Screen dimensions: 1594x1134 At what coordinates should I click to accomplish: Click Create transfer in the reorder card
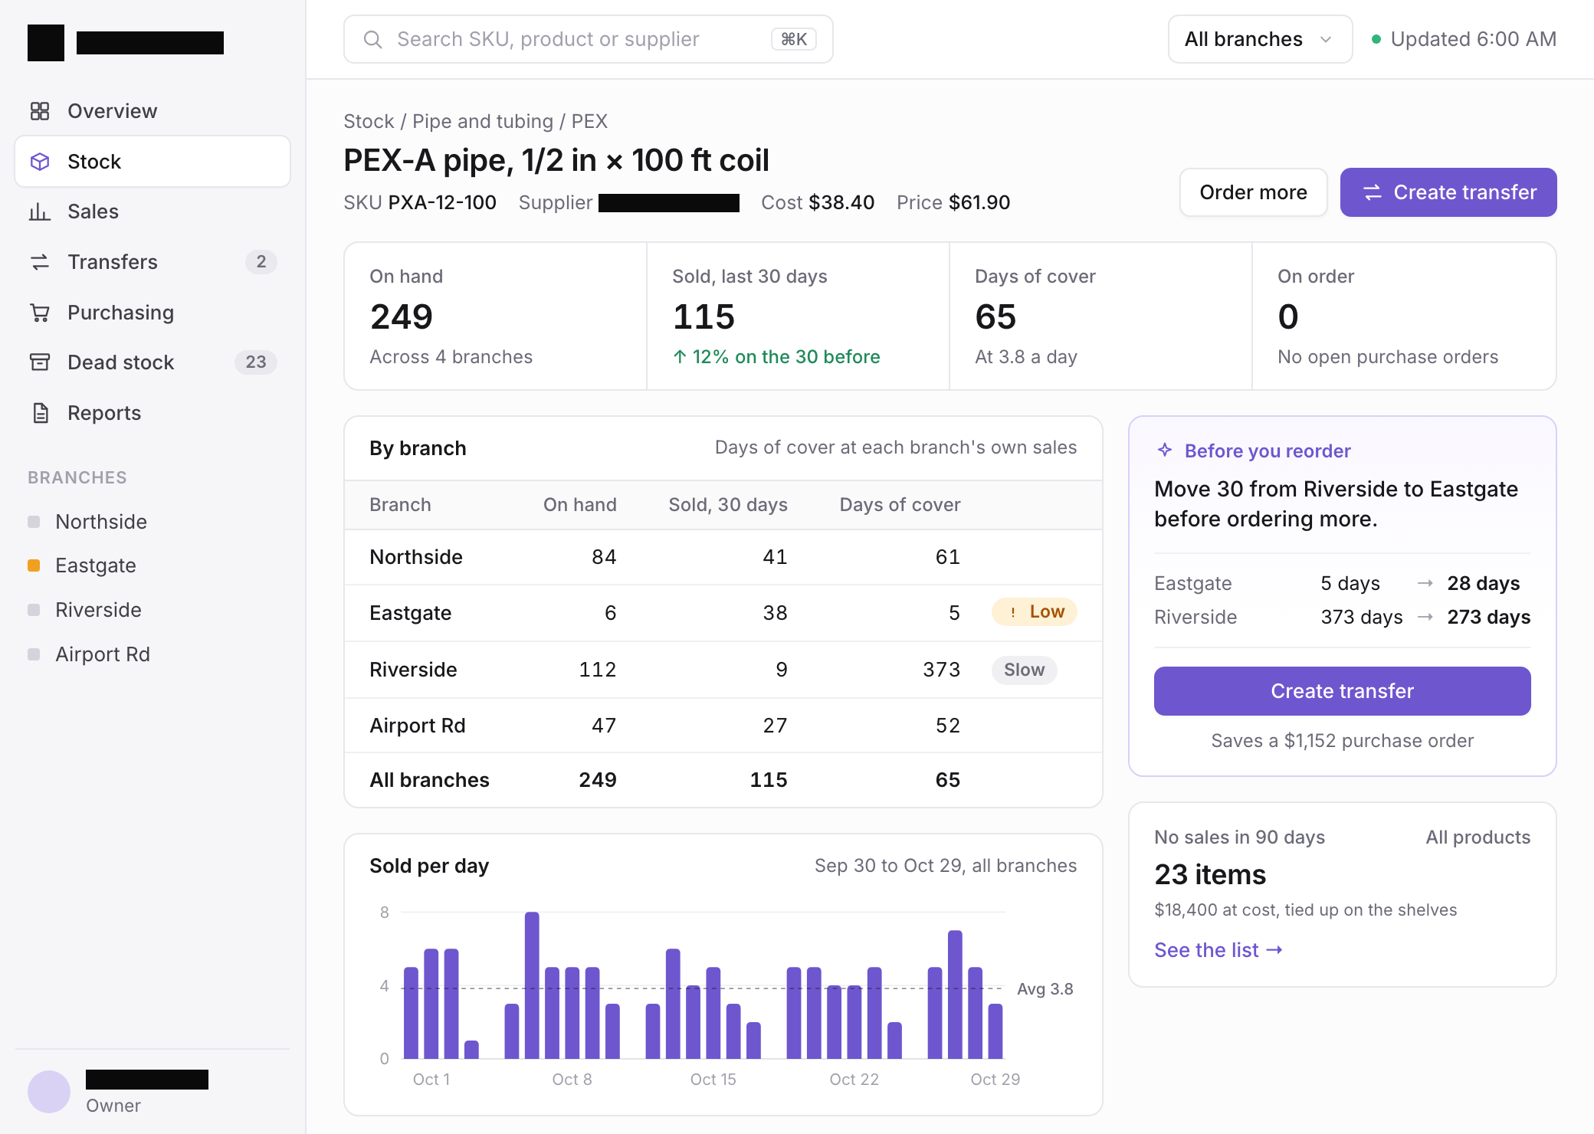point(1343,691)
